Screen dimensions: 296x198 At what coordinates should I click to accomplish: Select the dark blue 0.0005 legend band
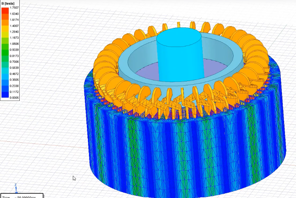(5, 96)
